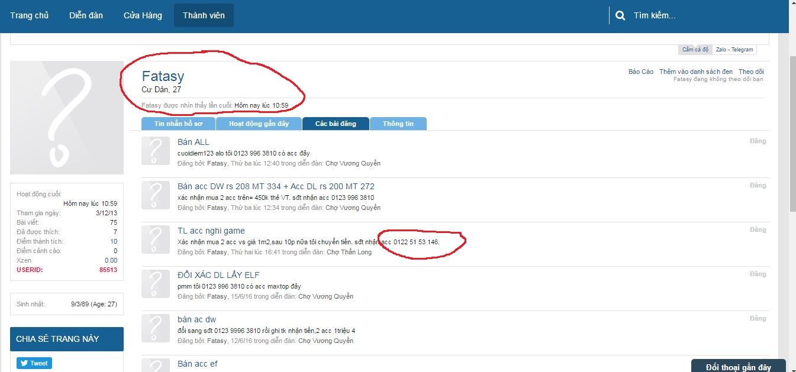This screenshot has height=372, width=796.
Task: Expand Đối thoại gần đây chat bar
Action: tap(738, 367)
